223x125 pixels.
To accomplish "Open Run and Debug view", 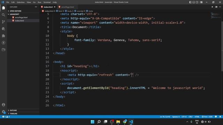I will [3, 29].
